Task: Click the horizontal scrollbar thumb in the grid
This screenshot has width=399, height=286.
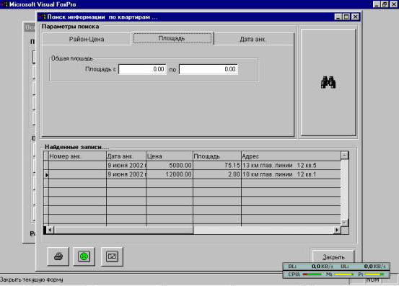Action: tap(123, 230)
